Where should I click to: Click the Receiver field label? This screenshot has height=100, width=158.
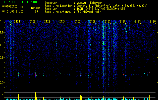pyautogui.click(x=51, y=9)
